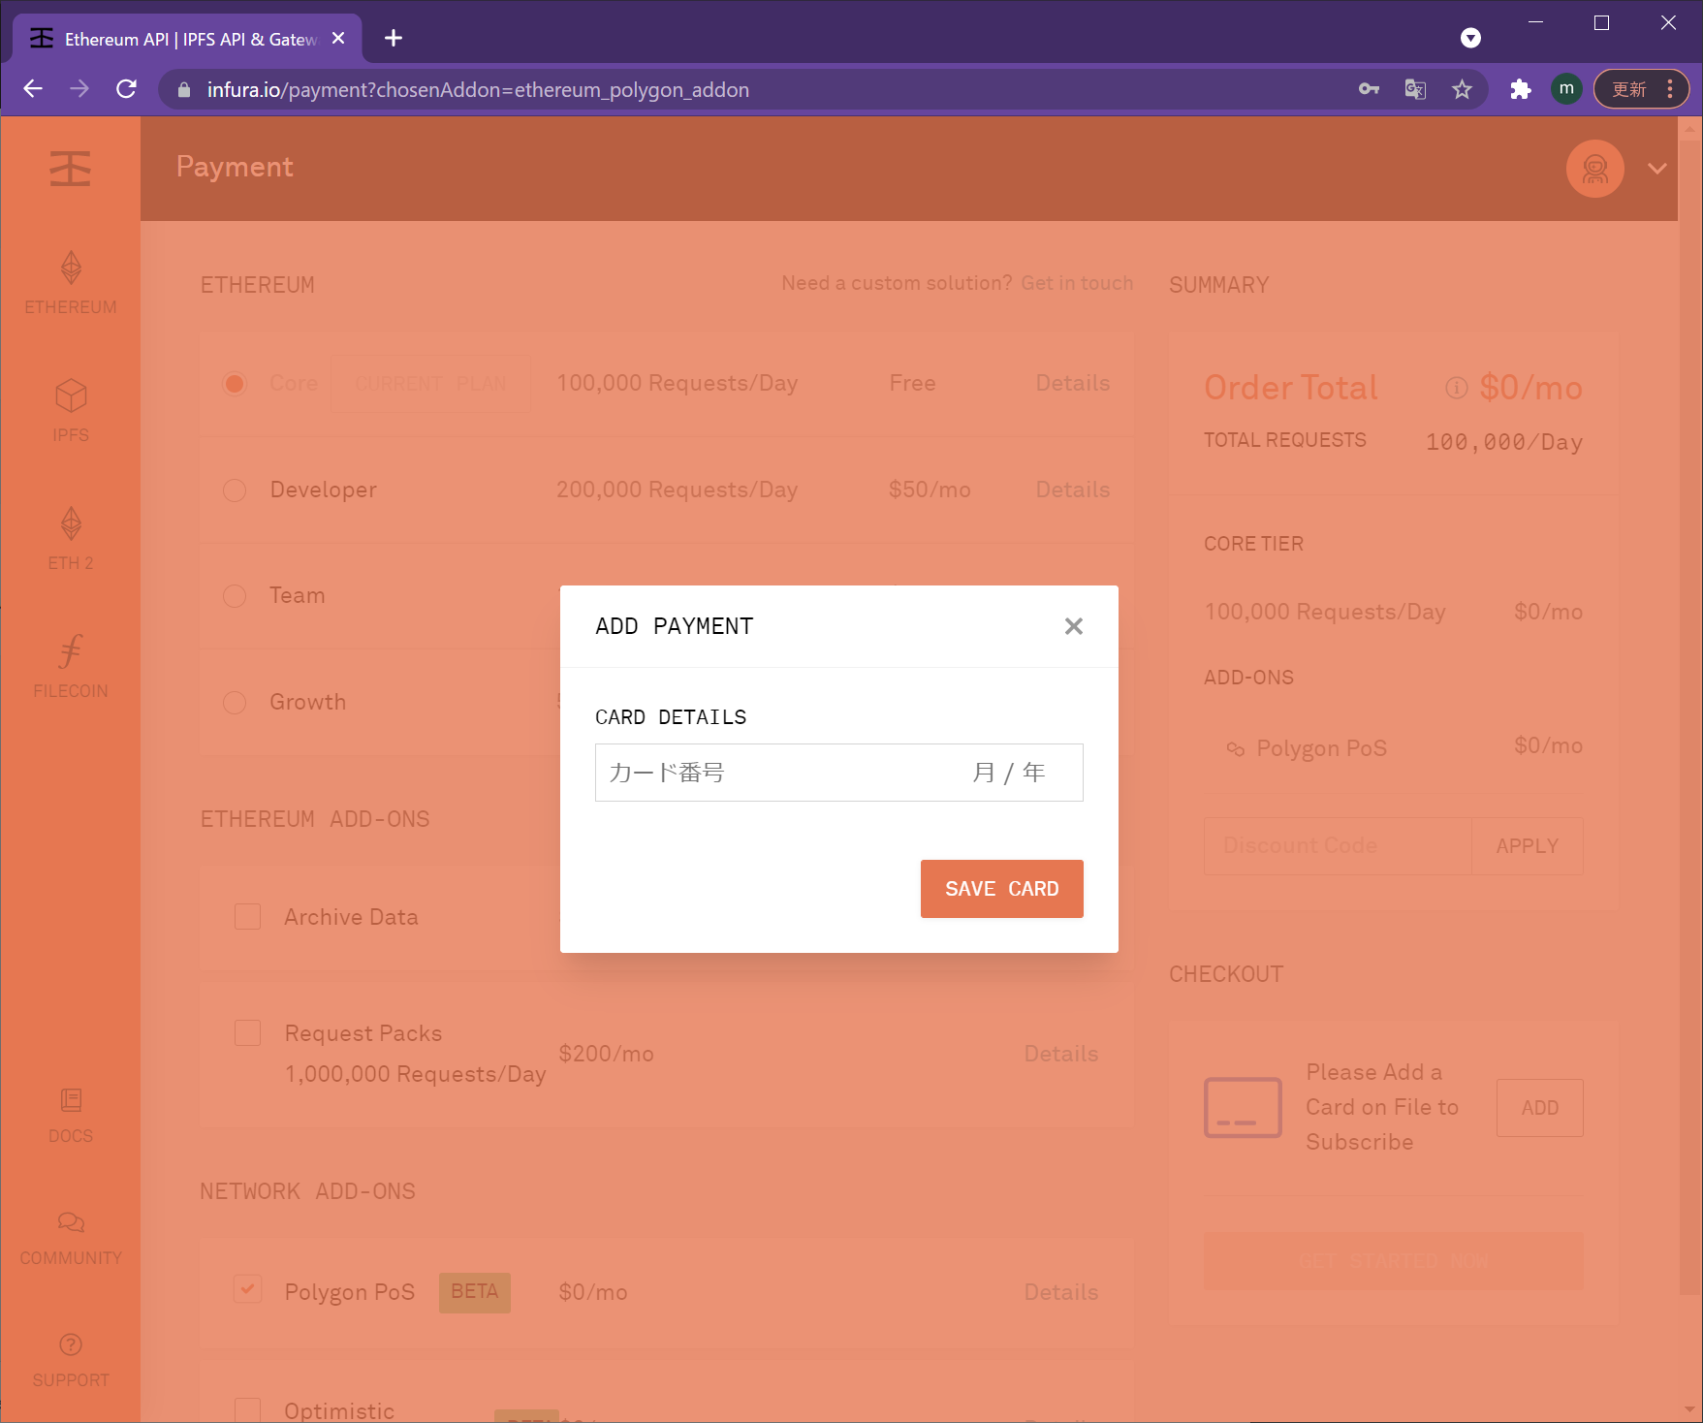Open the Docs sidebar link

(71, 1116)
